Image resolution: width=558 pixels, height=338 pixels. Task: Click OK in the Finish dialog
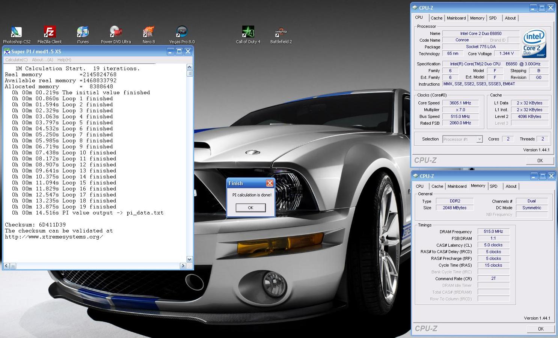click(250, 208)
